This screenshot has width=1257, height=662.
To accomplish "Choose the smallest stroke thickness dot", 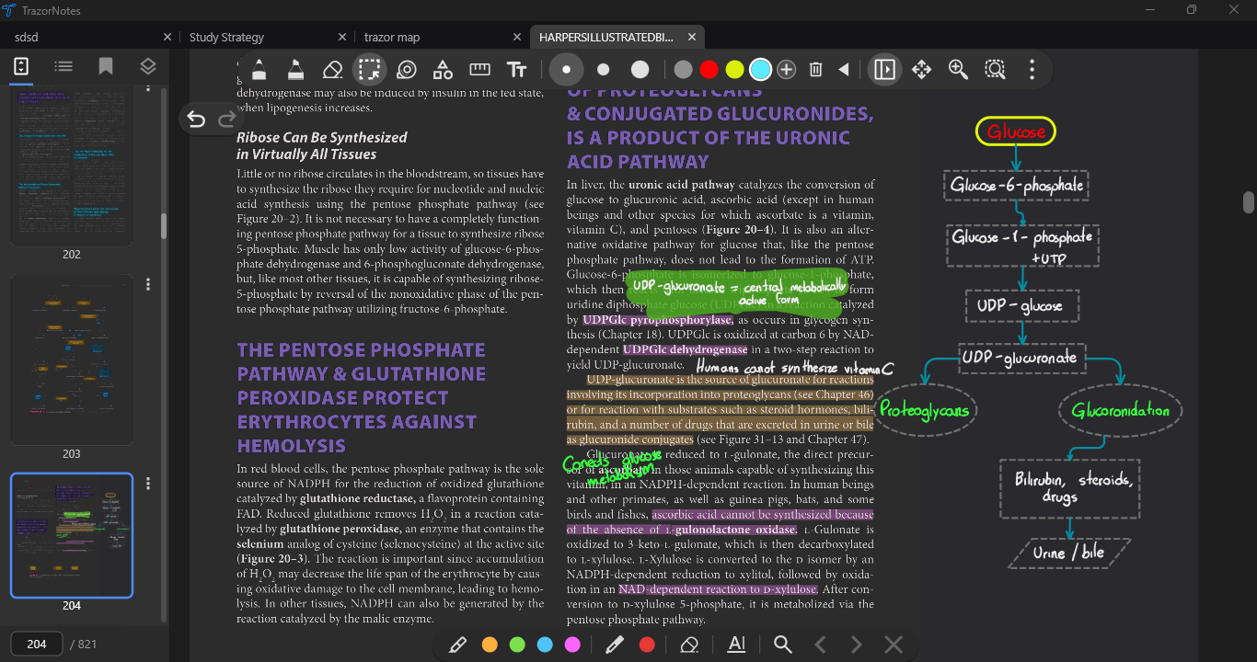I will coord(566,69).
